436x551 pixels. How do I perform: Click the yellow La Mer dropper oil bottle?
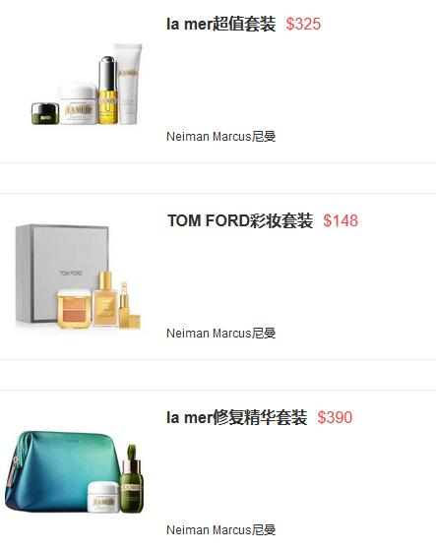pyautogui.click(x=107, y=91)
